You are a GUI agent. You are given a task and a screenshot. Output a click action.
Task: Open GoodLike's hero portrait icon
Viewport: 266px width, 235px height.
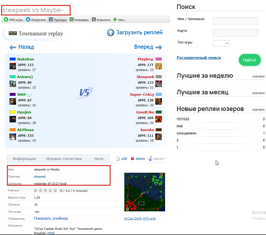point(159,119)
